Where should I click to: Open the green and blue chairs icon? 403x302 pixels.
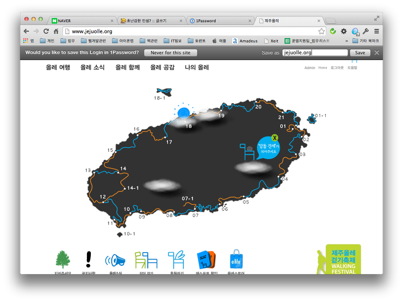coord(146,260)
